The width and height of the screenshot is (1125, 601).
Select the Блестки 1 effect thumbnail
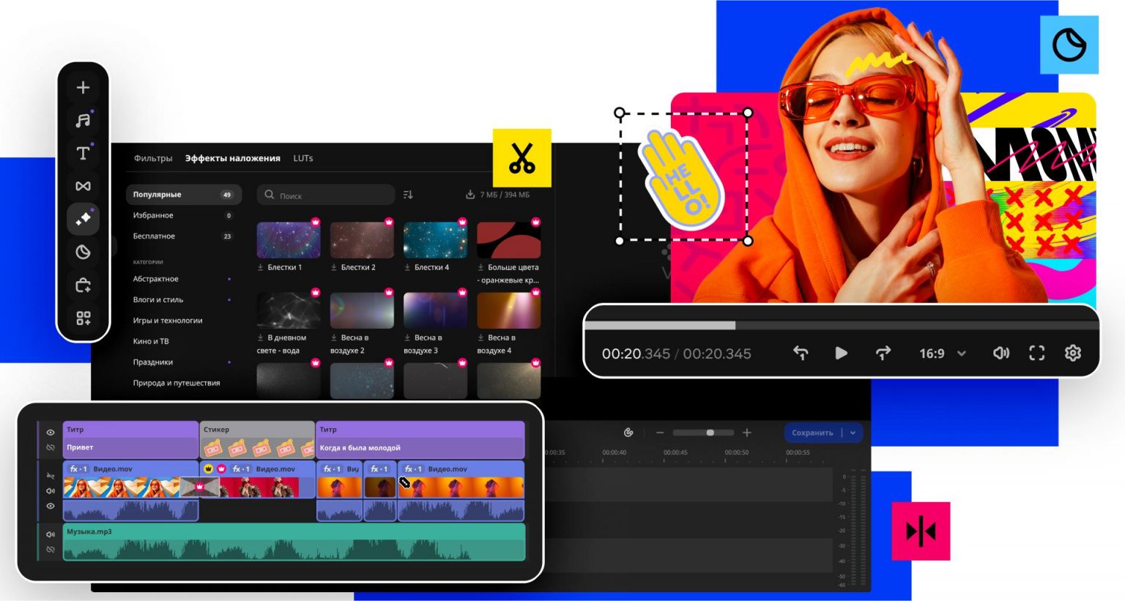[x=288, y=240]
